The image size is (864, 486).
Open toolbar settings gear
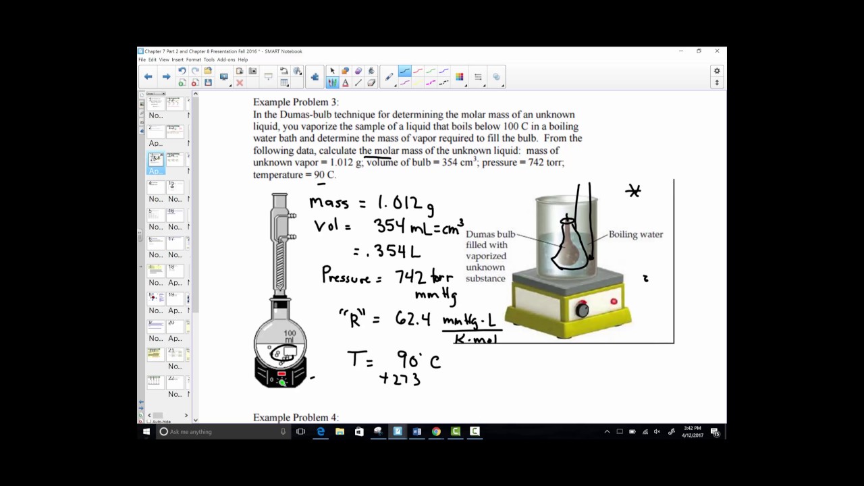tap(717, 71)
